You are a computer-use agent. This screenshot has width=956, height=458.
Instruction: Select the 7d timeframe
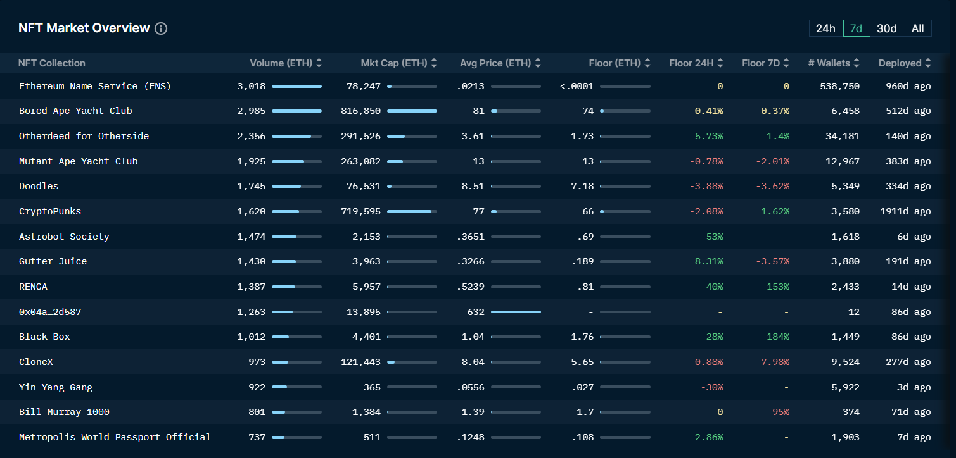pos(856,28)
